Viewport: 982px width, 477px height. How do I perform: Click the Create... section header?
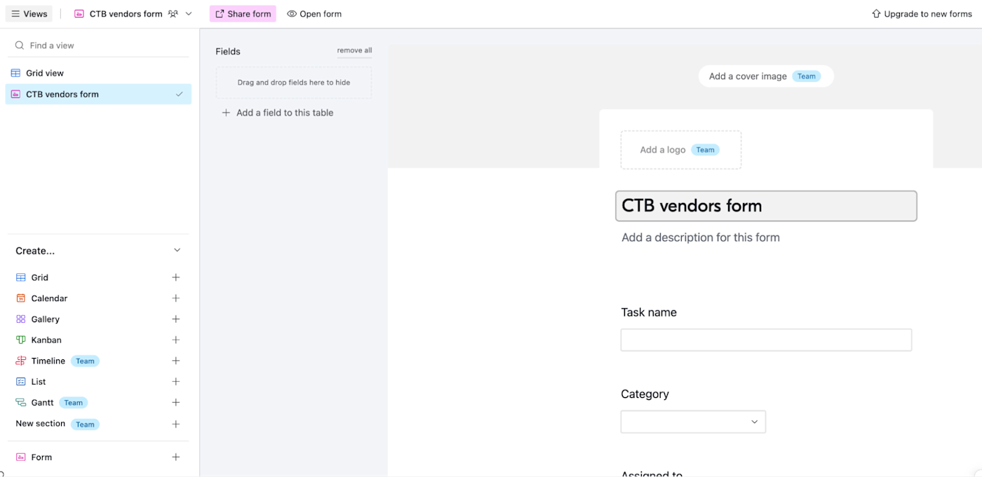[x=35, y=251]
